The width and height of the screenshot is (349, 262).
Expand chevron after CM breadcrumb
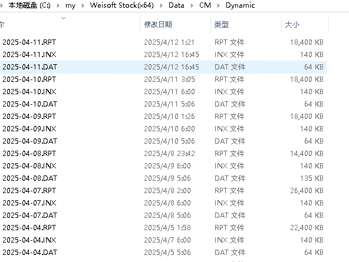click(x=218, y=5)
